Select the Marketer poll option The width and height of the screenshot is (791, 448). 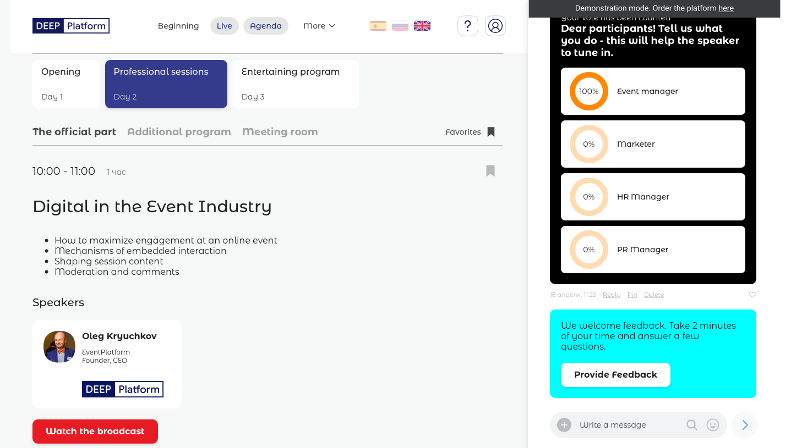coord(653,144)
